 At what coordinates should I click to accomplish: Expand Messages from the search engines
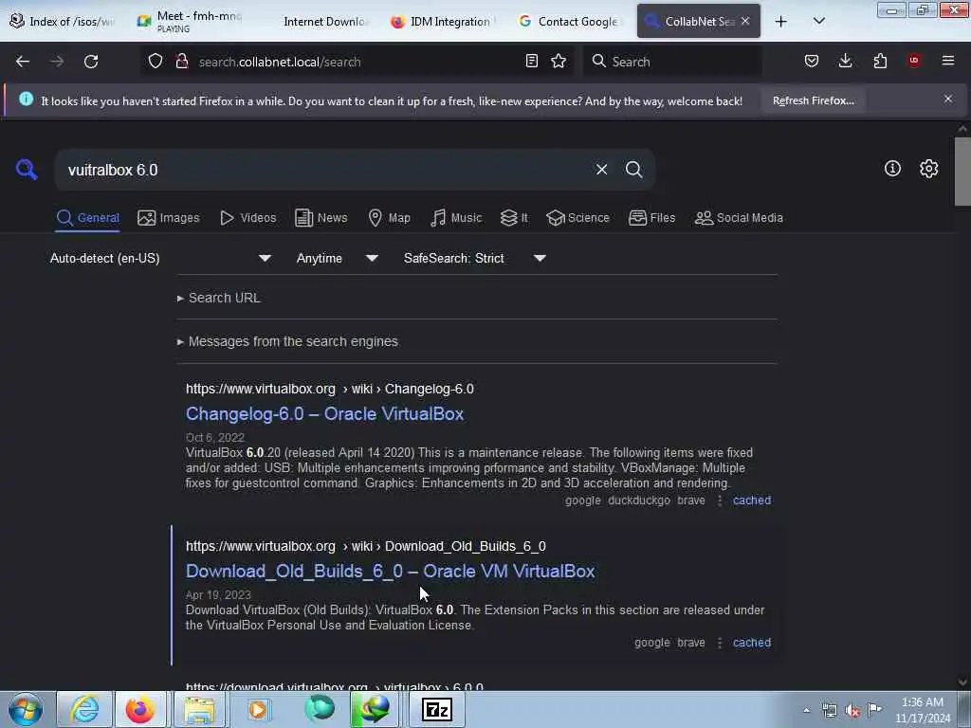point(287,341)
